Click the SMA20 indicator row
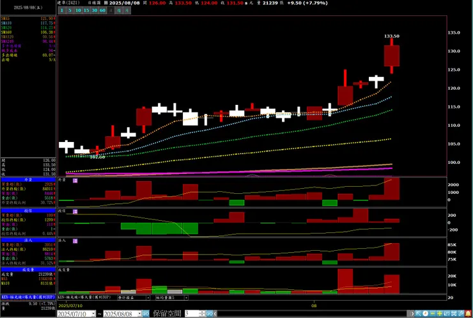The height and width of the screenshot is (318, 473). [x=28, y=28]
